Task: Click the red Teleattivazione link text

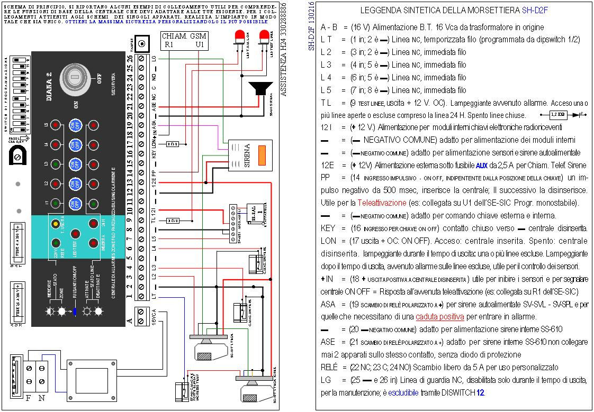Action: pyautogui.click(x=382, y=203)
